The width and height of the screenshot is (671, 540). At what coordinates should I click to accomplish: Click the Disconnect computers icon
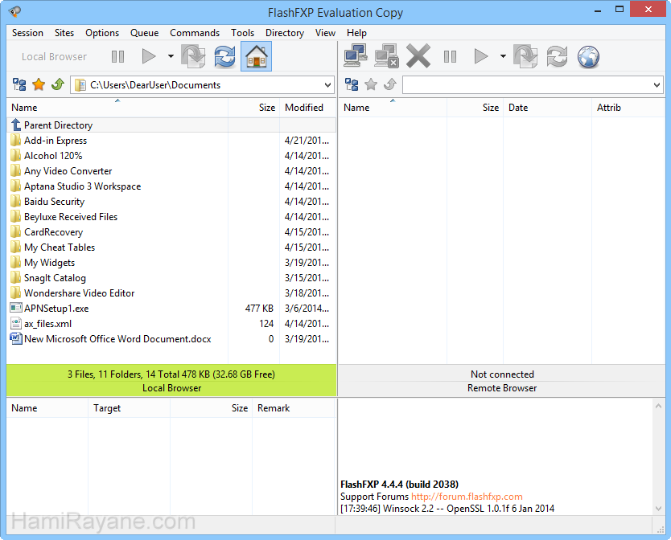386,56
